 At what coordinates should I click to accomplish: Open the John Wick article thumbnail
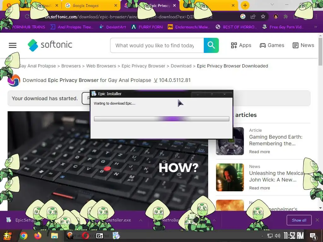tap(230, 177)
